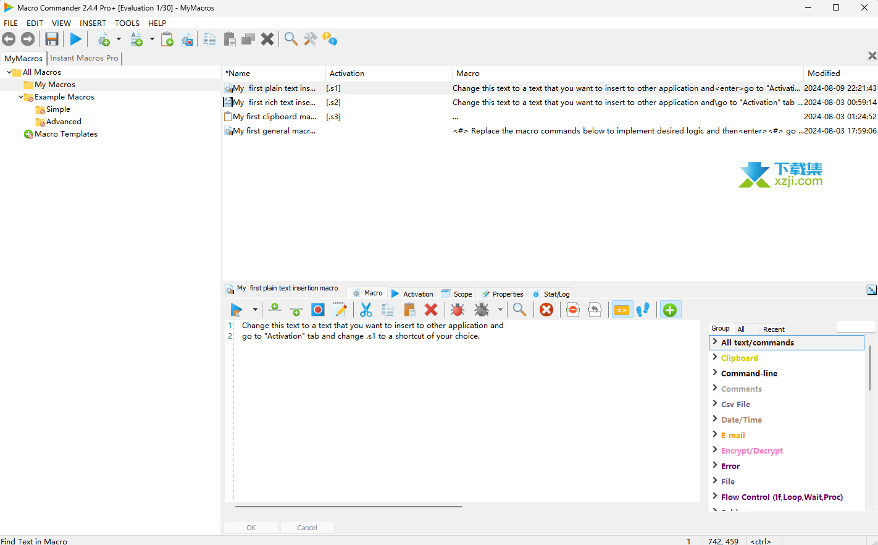
Task: Expand the Command-line command group
Action: point(715,373)
